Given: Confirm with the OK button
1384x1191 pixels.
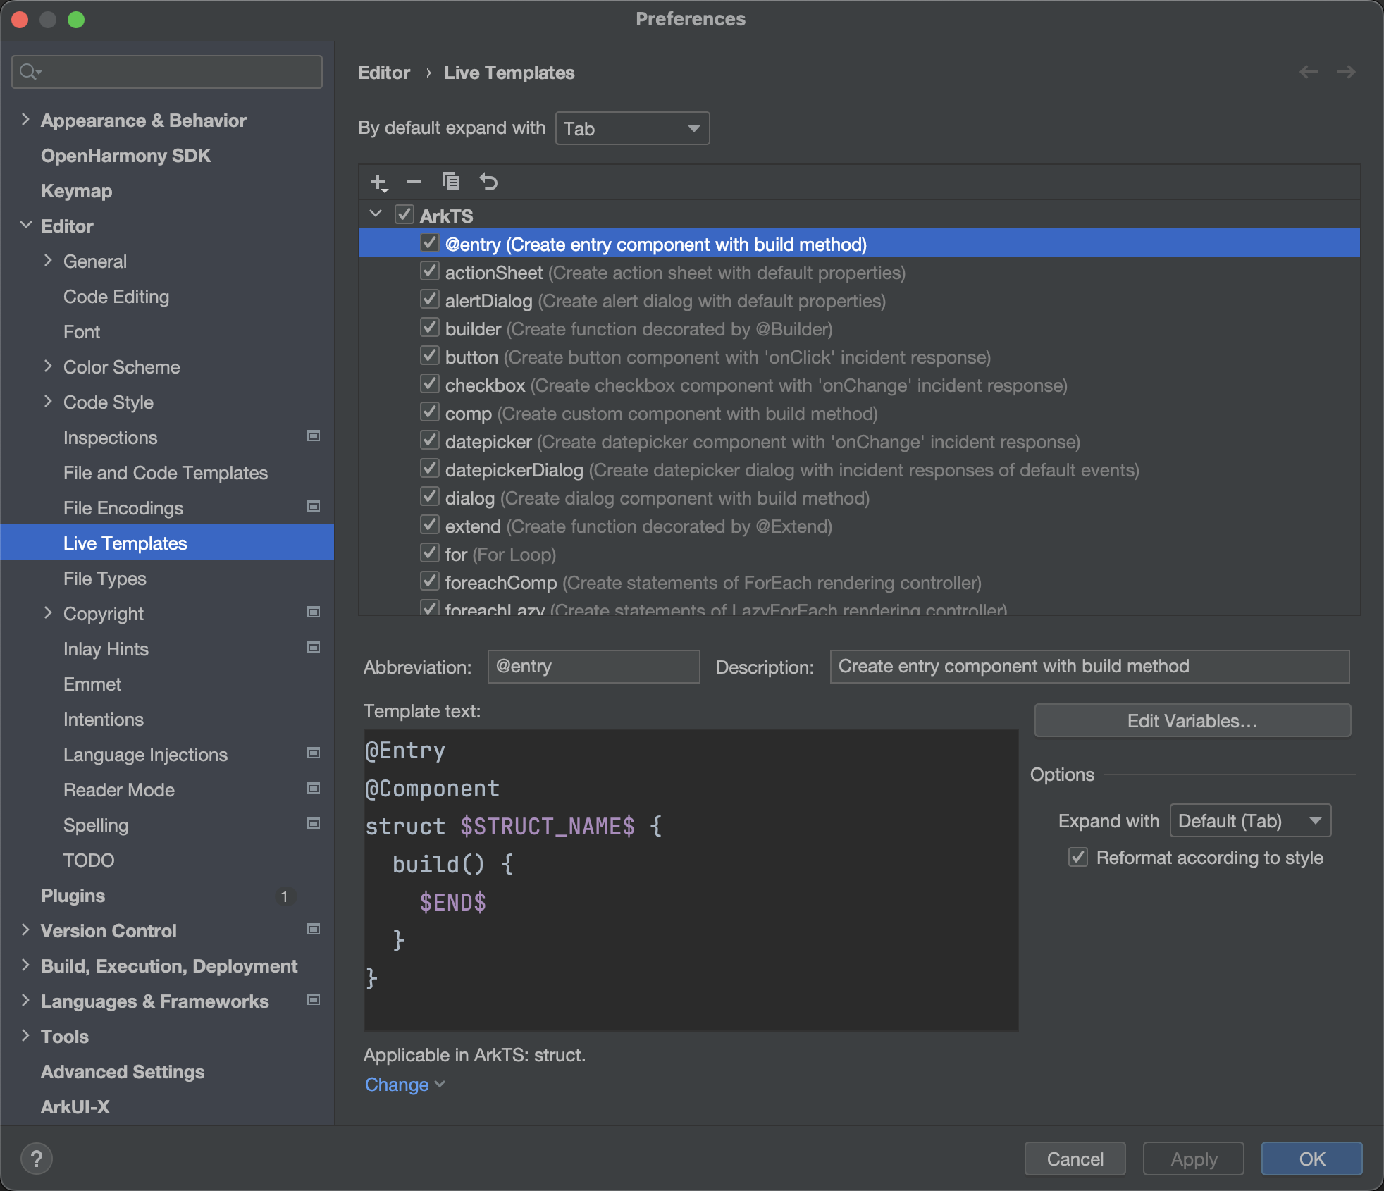Looking at the screenshot, I should coord(1311,1159).
